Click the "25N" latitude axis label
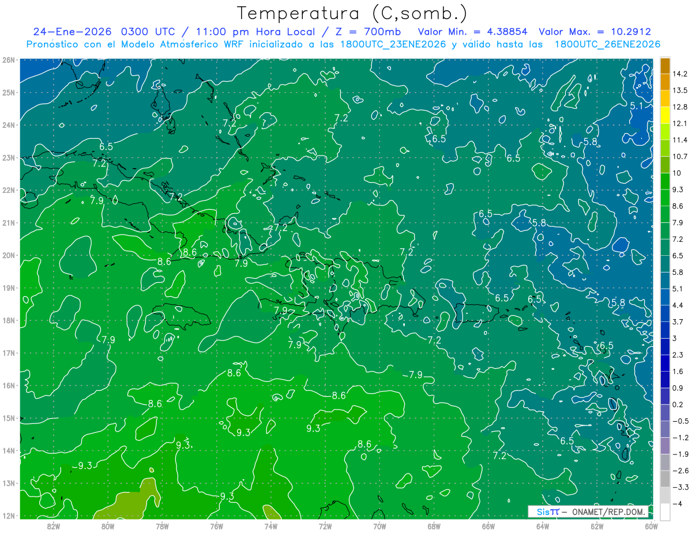 tap(8, 92)
